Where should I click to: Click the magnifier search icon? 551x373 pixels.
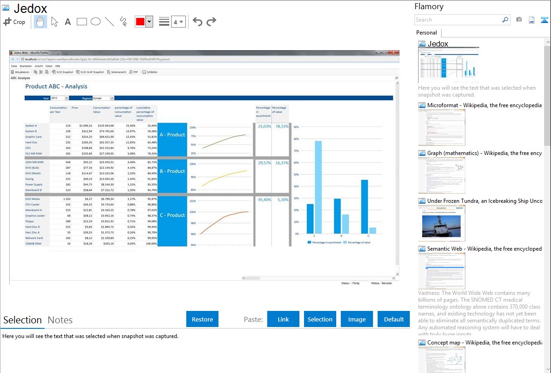pyautogui.click(x=505, y=20)
